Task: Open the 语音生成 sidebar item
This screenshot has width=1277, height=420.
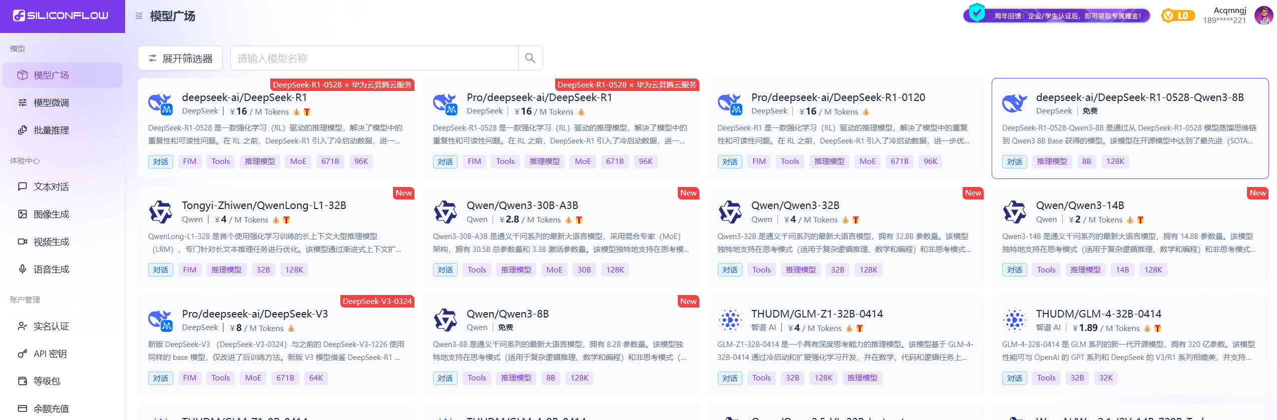Action: click(63, 269)
